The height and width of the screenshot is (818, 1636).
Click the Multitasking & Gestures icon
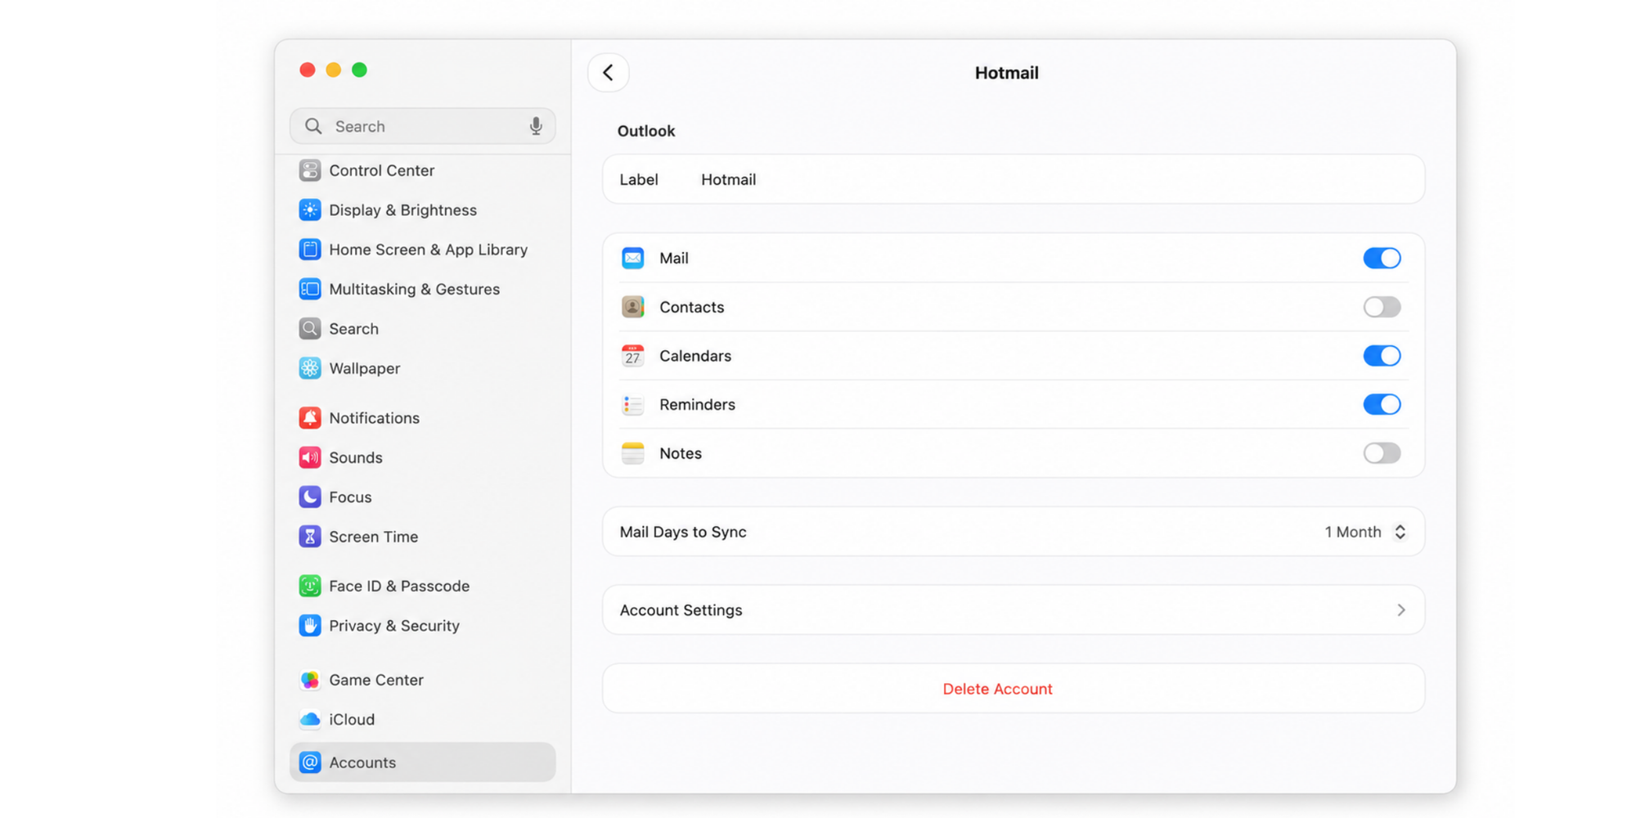point(310,289)
